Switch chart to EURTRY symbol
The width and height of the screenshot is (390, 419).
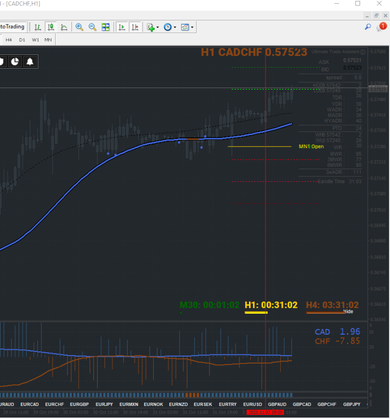click(x=228, y=404)
